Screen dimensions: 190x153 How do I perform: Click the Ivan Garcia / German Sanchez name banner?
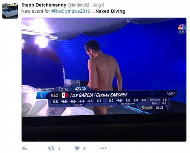click(99, 95)
